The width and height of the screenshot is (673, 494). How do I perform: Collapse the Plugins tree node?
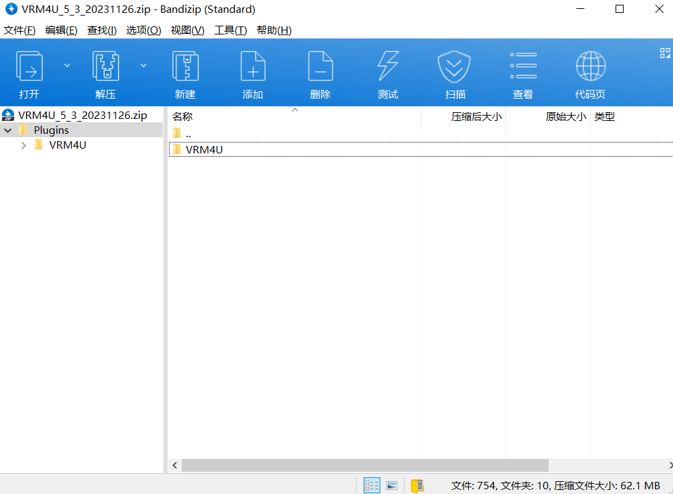point(8,130)
